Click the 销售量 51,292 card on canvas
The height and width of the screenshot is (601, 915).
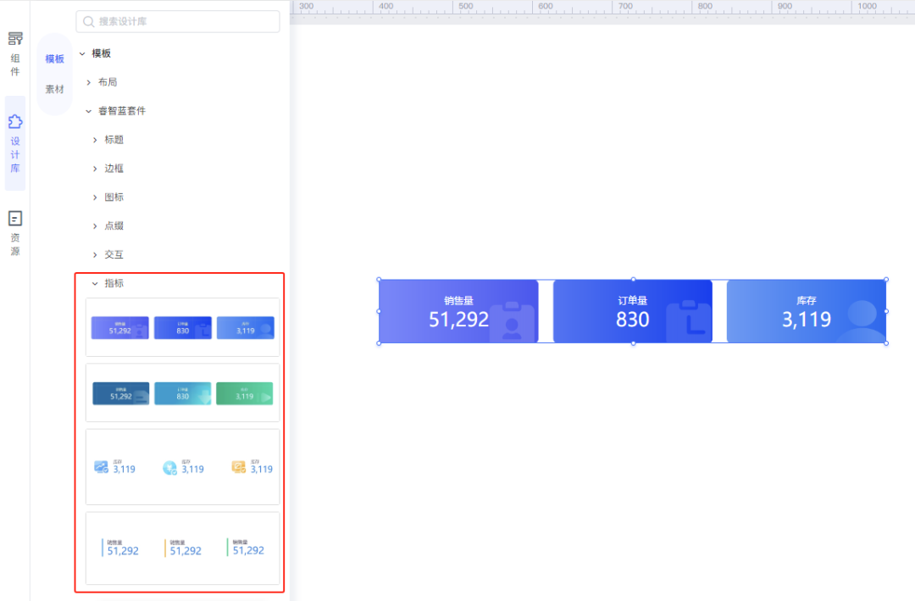pos(458,311)
